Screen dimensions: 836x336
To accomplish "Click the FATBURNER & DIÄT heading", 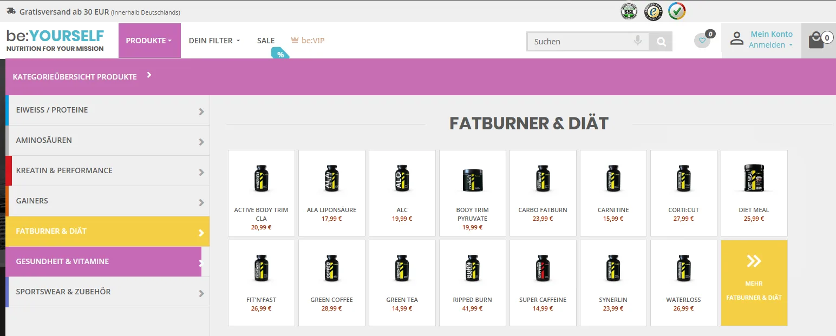I will (529, 123).
